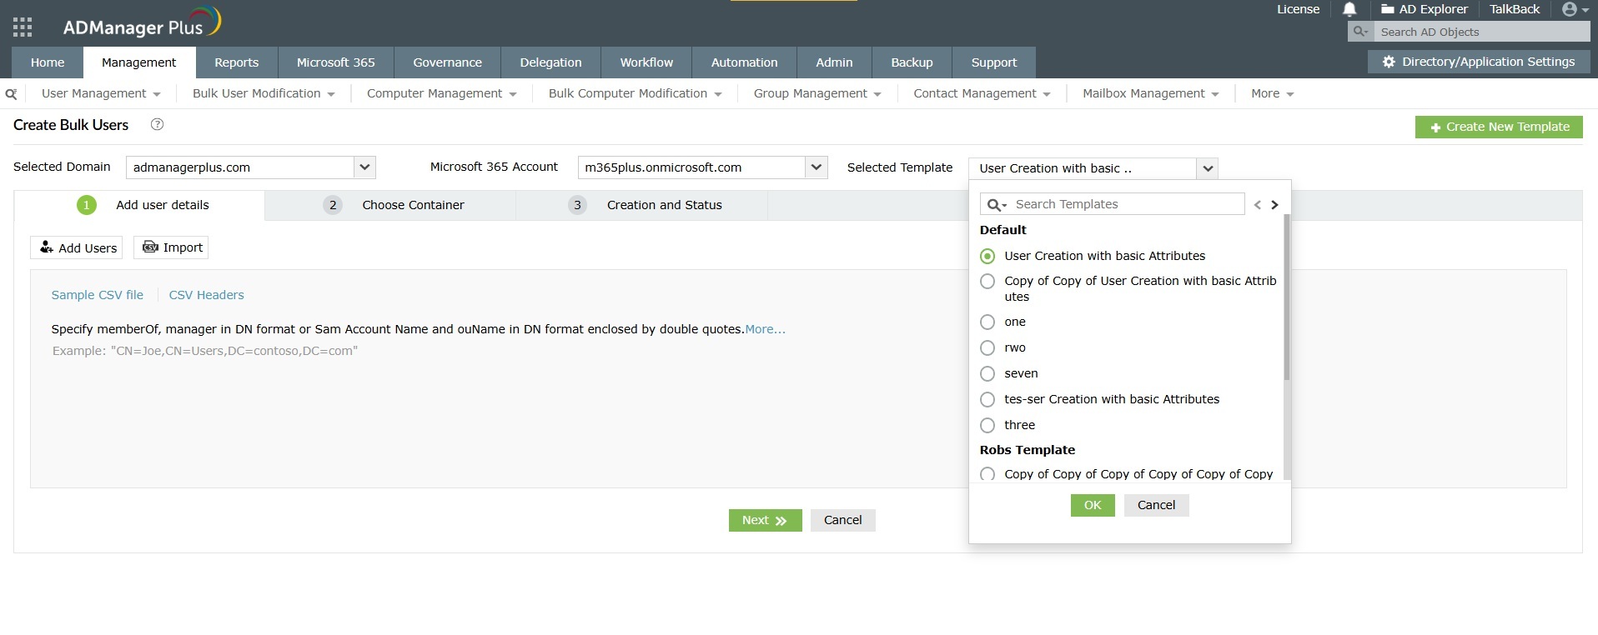Open the Support tab
This screenshot has width=1598, height=635.
click(x=994, y=62)
